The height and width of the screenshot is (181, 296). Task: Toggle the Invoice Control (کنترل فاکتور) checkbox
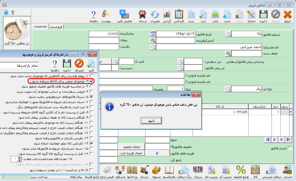click(x=289, y=148)
